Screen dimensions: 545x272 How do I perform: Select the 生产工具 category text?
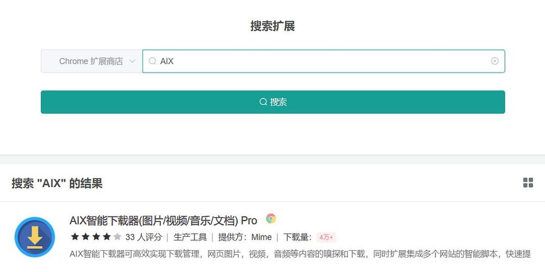coord(190,237)
